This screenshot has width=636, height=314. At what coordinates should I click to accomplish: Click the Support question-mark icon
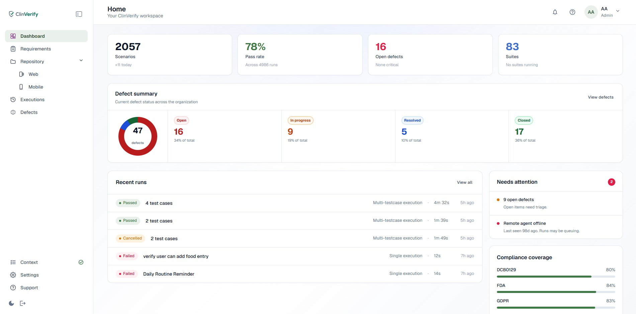tap(13, 288)
